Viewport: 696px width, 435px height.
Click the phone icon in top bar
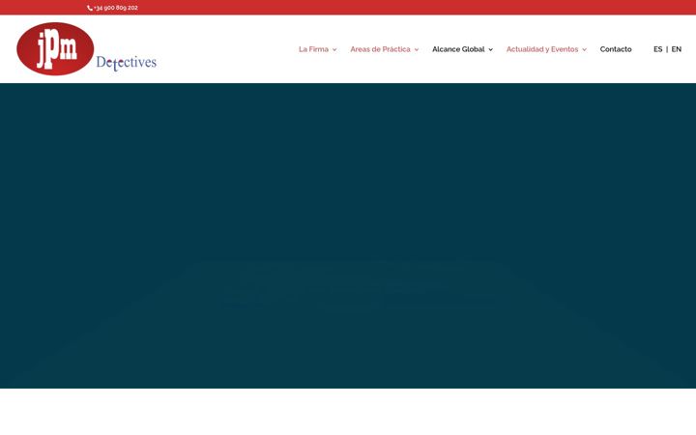pos(90,8)
